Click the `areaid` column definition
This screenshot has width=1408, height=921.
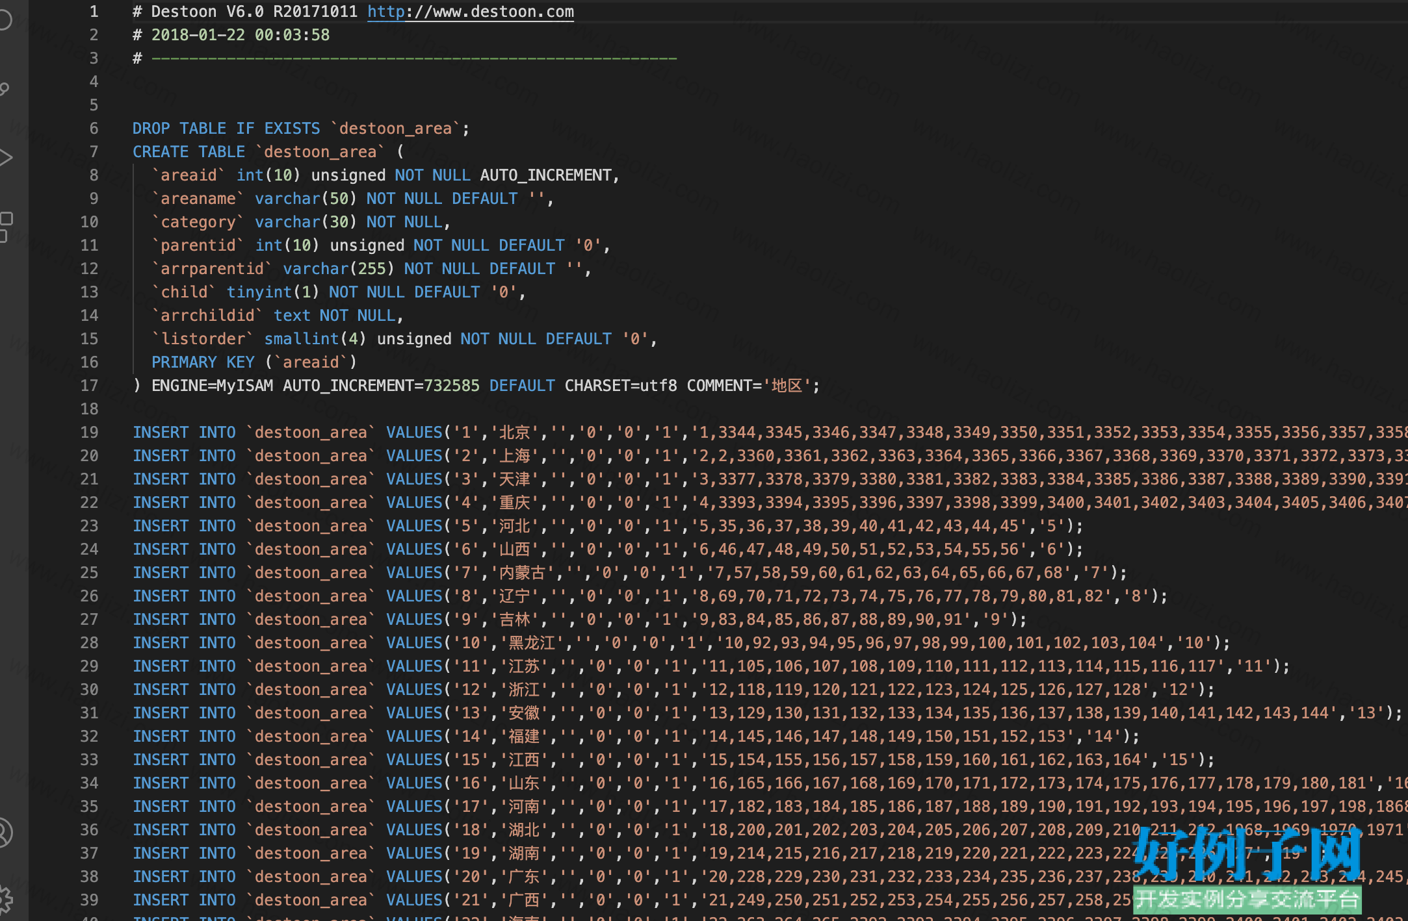385,175
